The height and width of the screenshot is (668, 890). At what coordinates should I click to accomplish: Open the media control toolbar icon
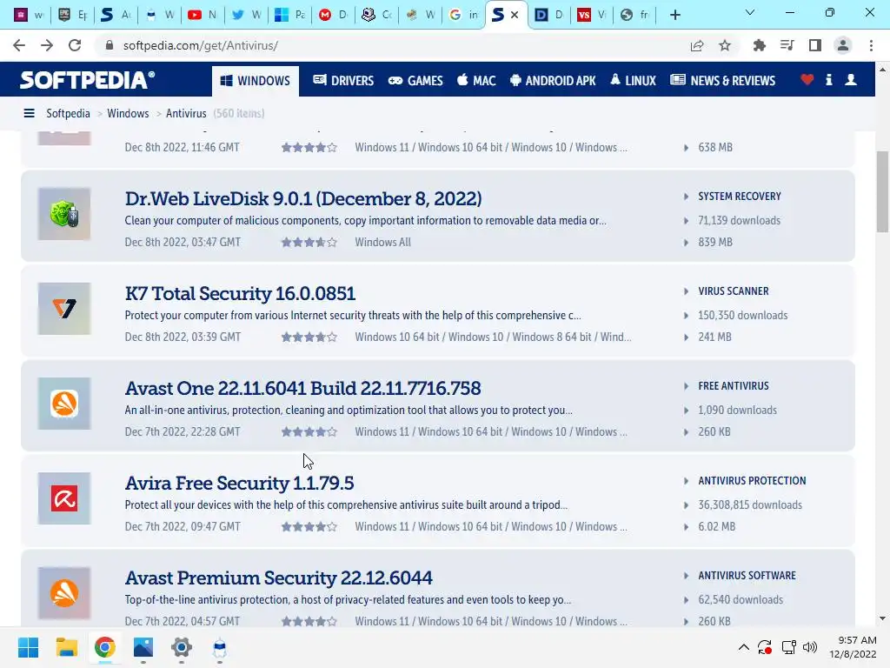pos(787,45)
